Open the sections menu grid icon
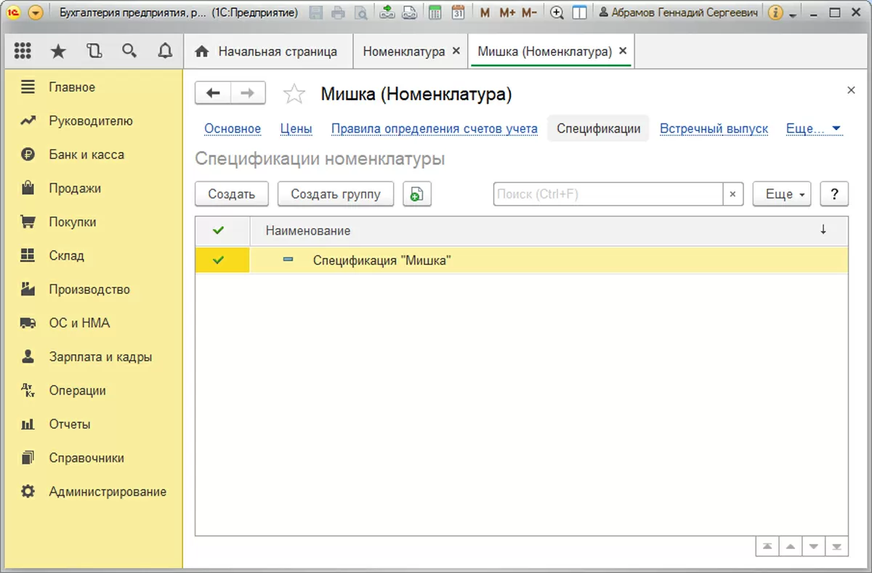The width and height of the screenshot is (872, 573). pos(23,51)
